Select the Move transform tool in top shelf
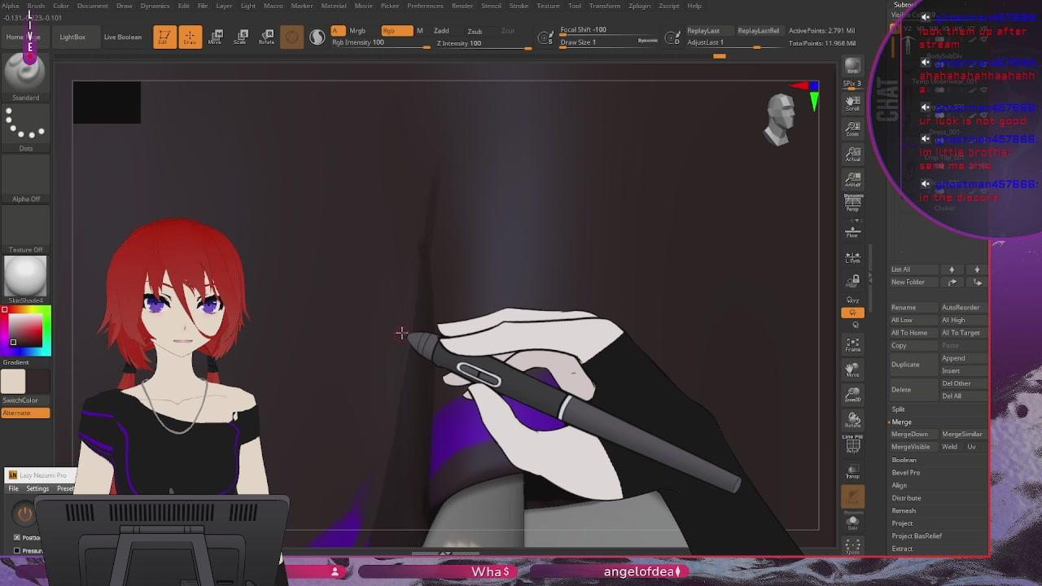1042x586 pixels. (217, 37)
